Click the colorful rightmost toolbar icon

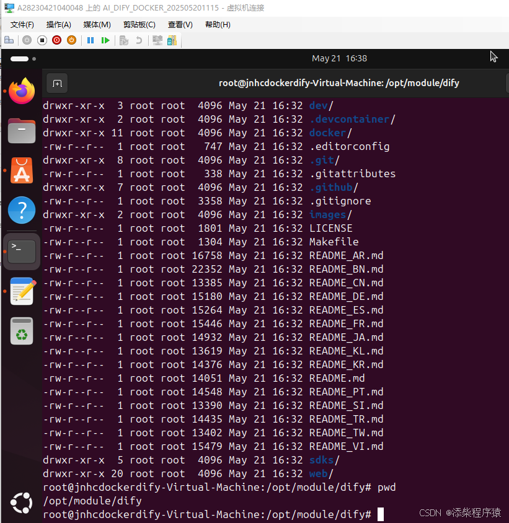(x=172, y=40)
